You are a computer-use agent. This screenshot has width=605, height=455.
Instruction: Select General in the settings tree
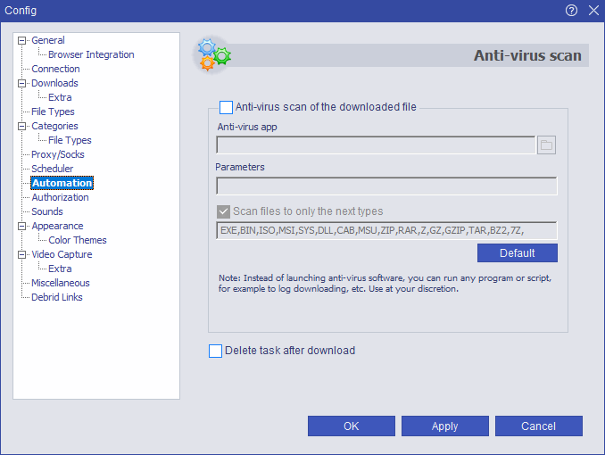48,40
